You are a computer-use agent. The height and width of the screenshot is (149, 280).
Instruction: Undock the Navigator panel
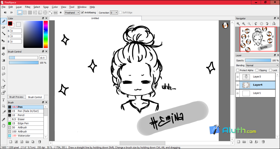[275, 18]
